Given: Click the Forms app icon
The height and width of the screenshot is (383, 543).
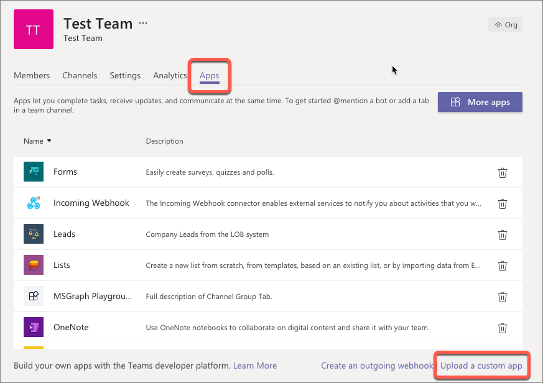Looking at the screenshot, I should (x=34, y=172).
